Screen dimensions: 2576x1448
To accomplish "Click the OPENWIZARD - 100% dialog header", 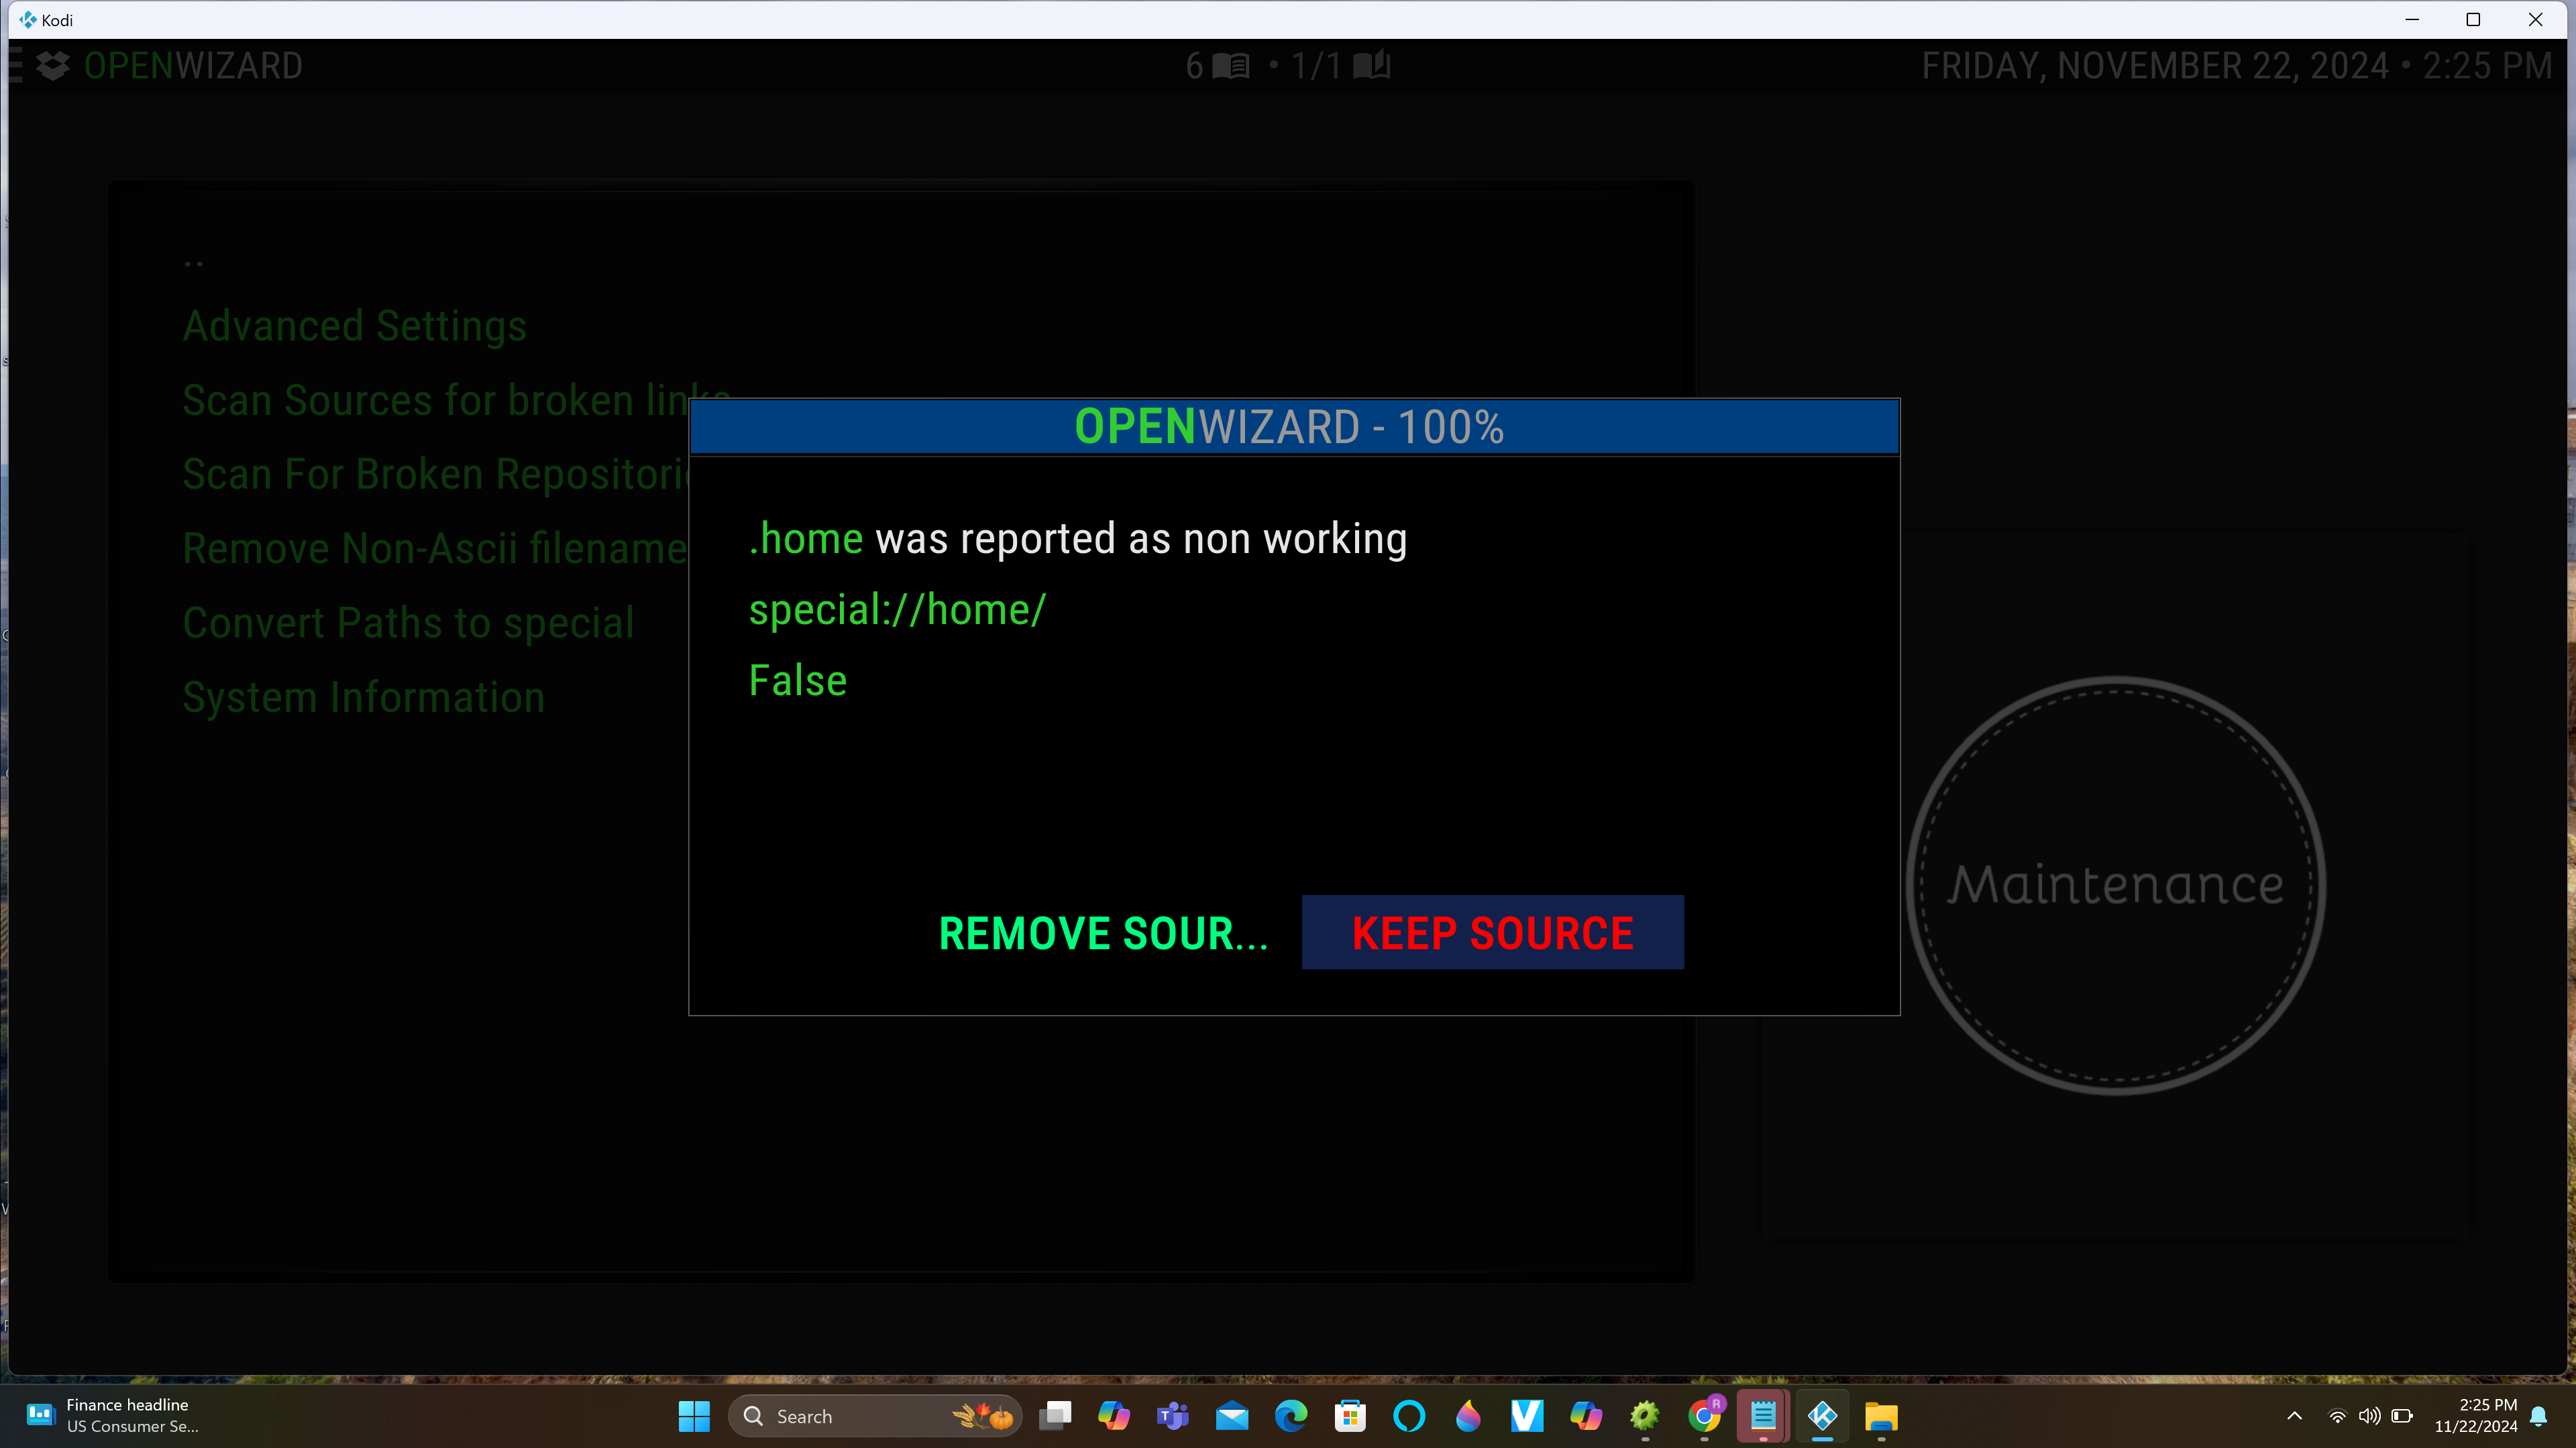I will pyautogui.click(x=1294, y=427).
